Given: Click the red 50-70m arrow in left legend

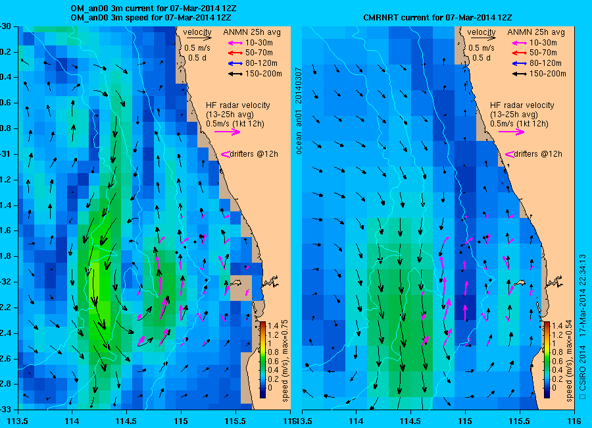Looking at the screenshot, I should pyautogui.click(x=235, y=53).
